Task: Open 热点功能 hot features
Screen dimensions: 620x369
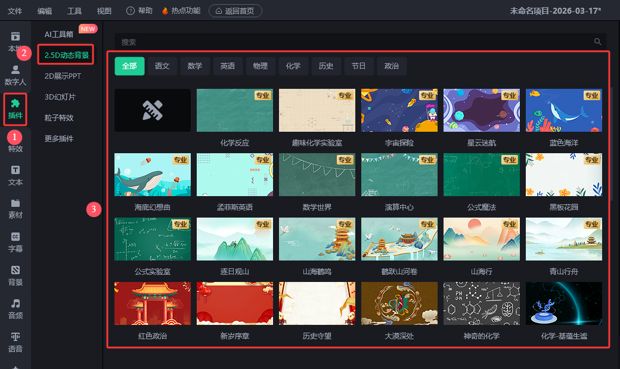Action: [181, 11]
